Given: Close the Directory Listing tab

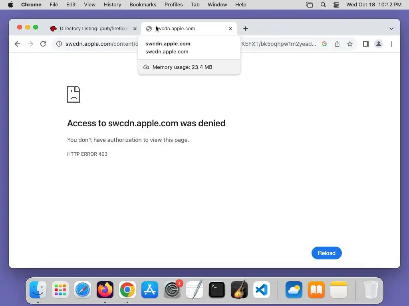Looking at the screenshot, I should (135, 29).
